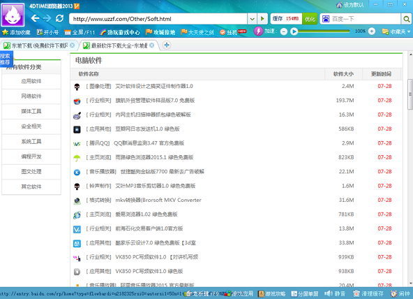
Task: Open 世捷酷狗金钻版7700 link
Action: coord(163,172)
